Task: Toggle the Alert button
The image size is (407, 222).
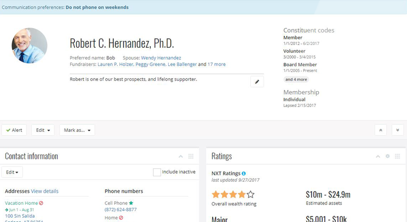Action: [14, 130]
